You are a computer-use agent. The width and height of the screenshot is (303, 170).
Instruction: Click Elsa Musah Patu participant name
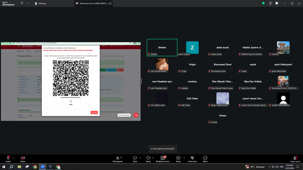223,82
